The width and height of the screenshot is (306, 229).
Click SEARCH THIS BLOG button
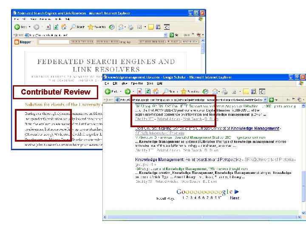coord(82,42)
